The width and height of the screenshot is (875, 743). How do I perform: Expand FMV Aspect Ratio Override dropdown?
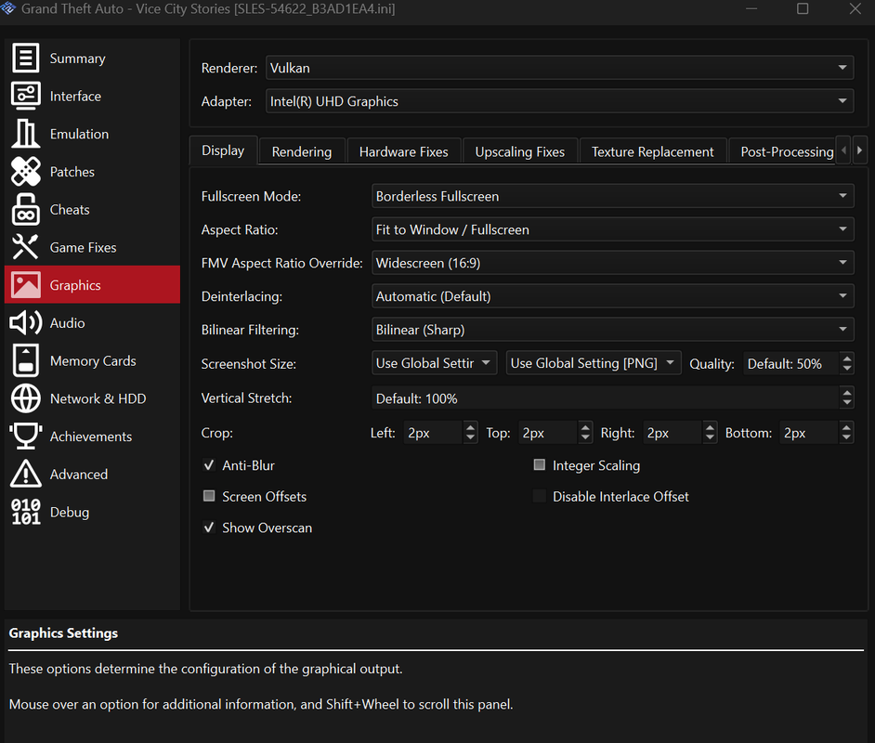[613, 263]
